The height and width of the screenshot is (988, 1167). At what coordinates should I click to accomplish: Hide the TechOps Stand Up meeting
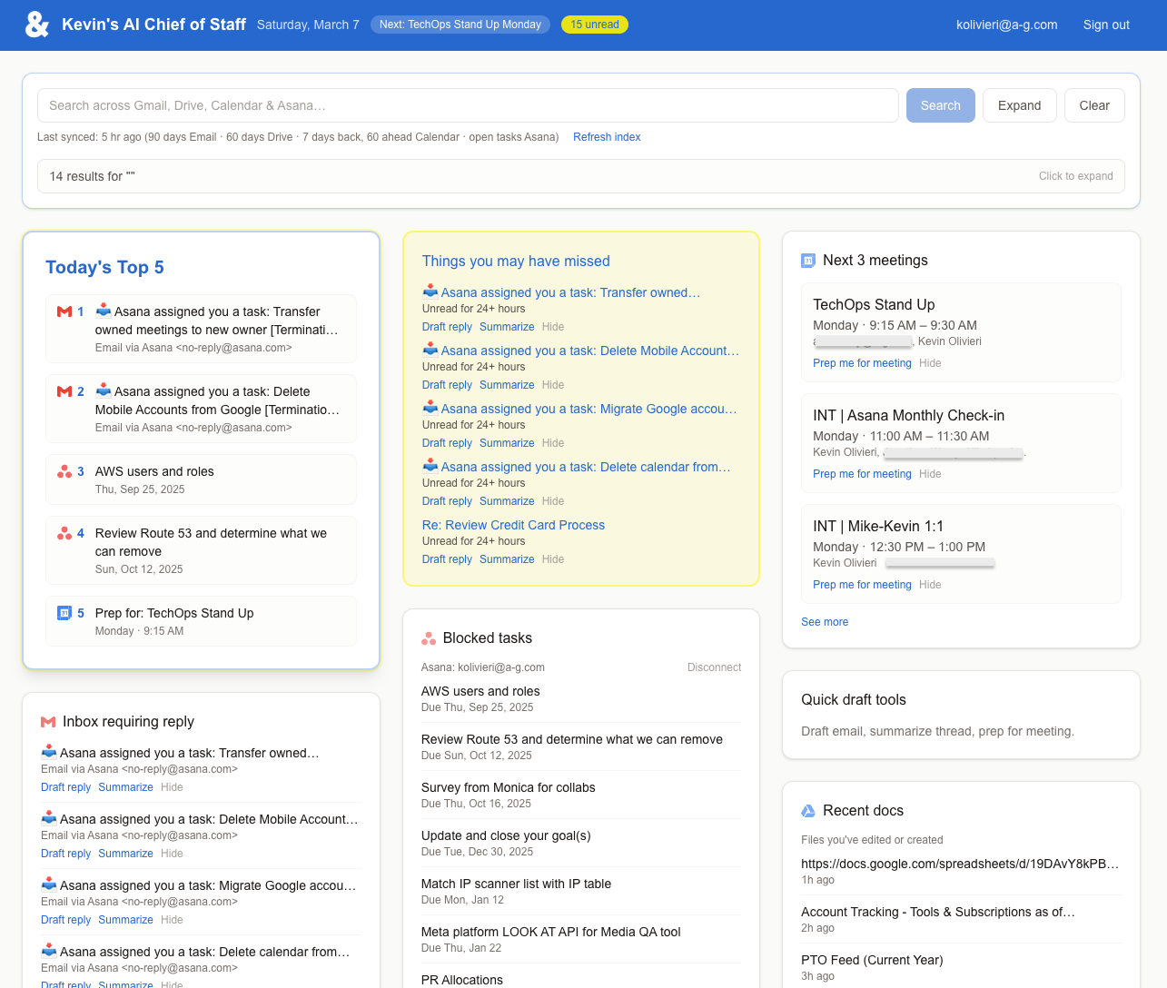point(930,363)
